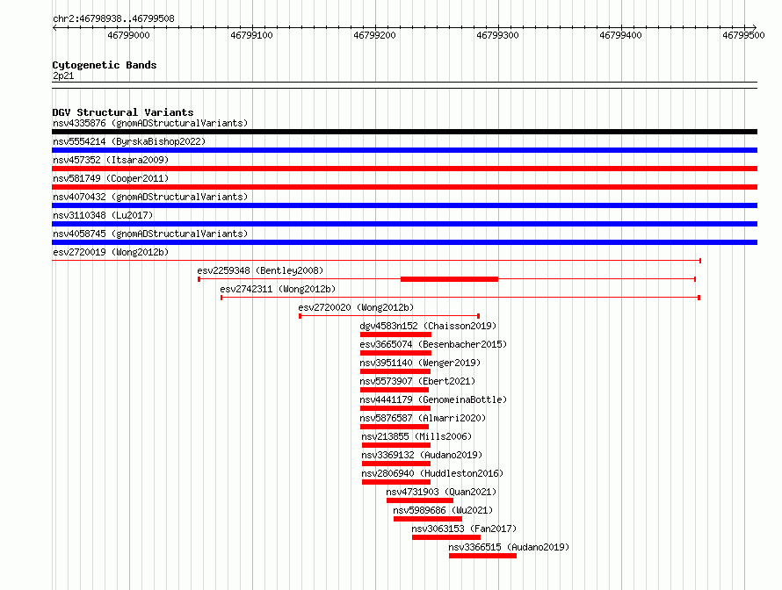This screenshot has width=782, height=590.
Task: Select the 2p21 cytogenetic band label
Action: tap(63, 76)
